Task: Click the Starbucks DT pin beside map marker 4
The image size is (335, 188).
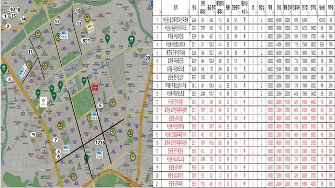Action: coord(4,68)
